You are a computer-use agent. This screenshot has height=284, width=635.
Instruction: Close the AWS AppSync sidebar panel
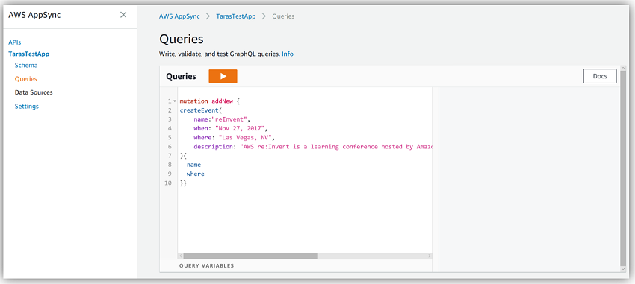(123, 15)
